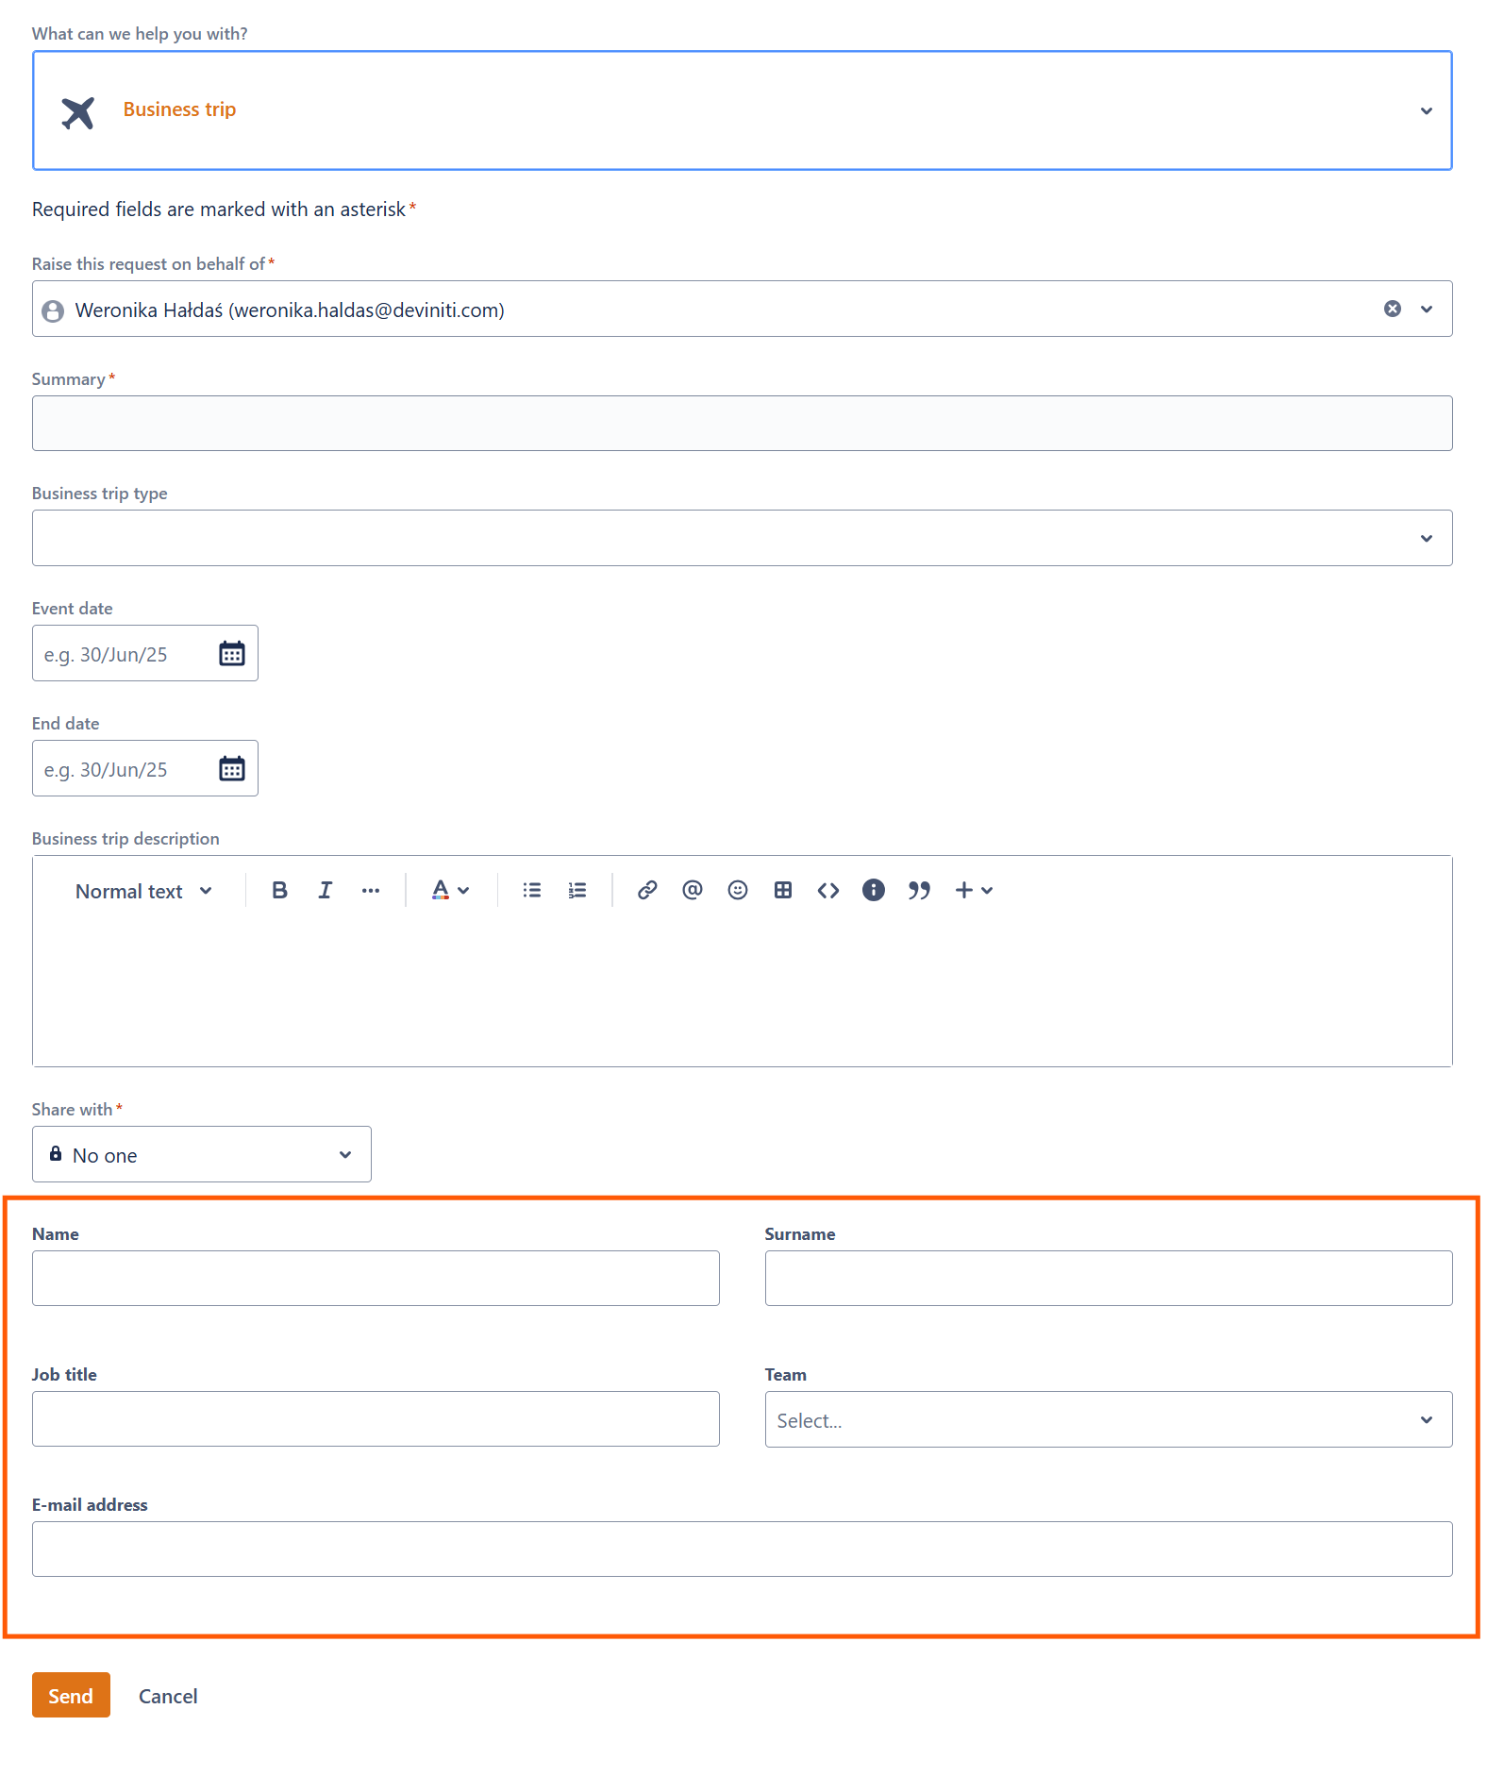Insert a table
The width and height of the screenshot is (1487, 1776).
point(783,890)
